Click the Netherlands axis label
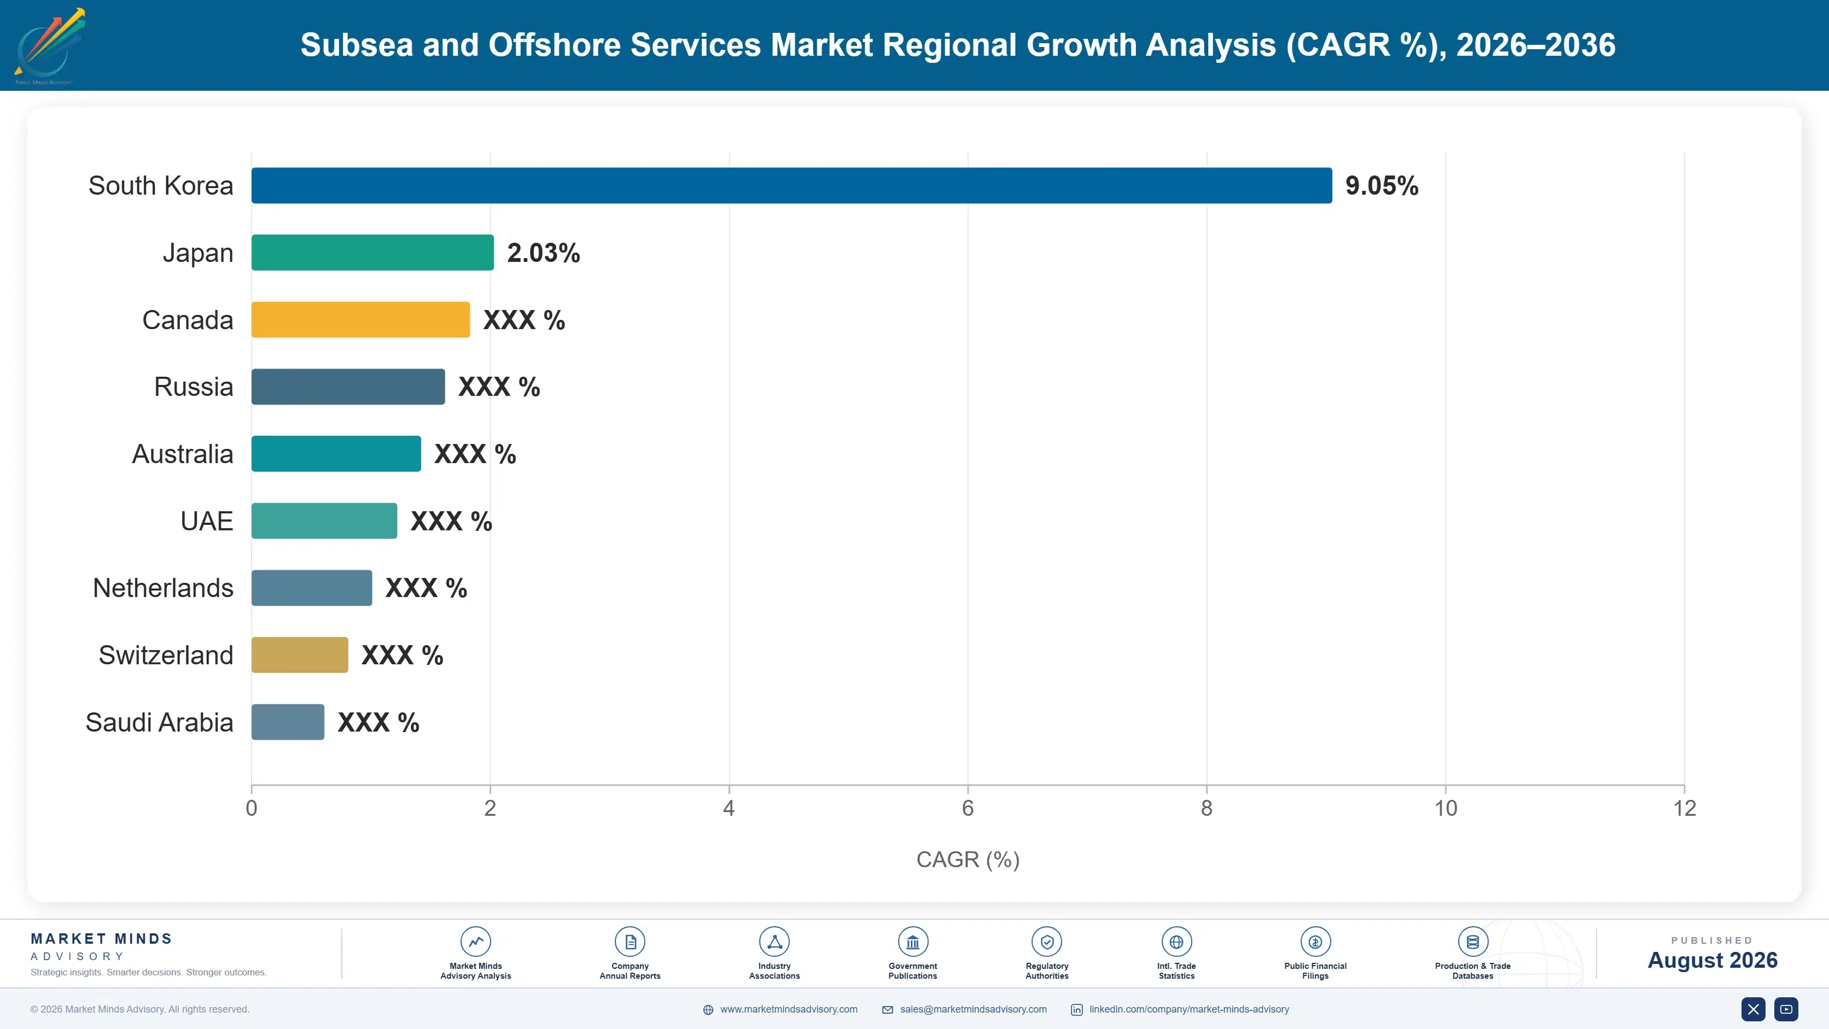 (x=162, y=588)
